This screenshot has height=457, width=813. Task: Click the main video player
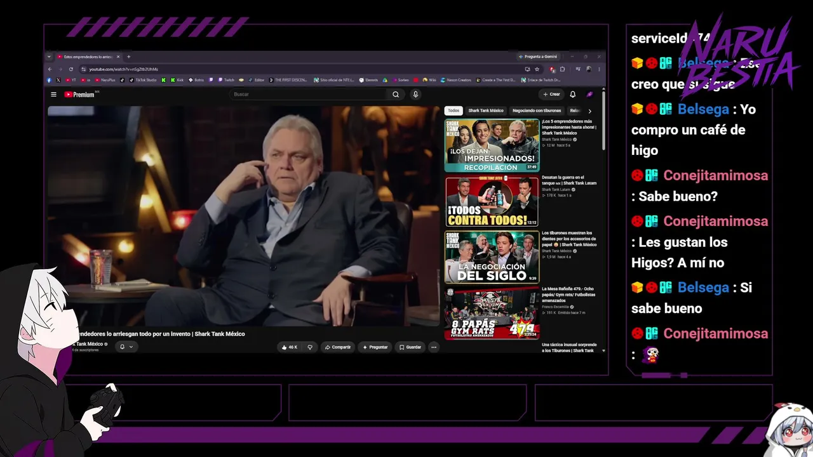point(243,216)
